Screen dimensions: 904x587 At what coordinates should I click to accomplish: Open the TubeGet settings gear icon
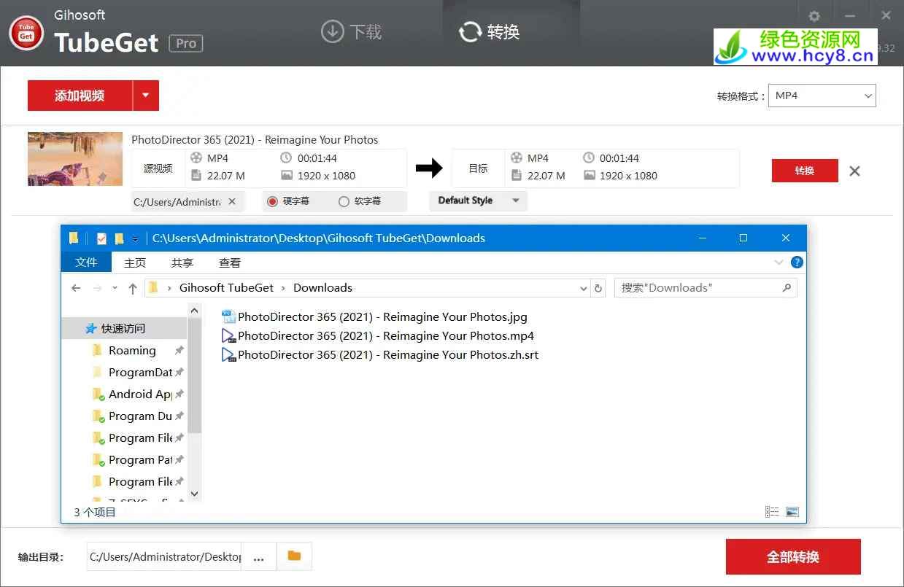pos(814,16)
